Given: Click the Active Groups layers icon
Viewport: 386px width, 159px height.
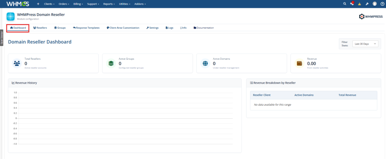Looking at the screenshot, I should pyautogui.click(x=111, y=63).
